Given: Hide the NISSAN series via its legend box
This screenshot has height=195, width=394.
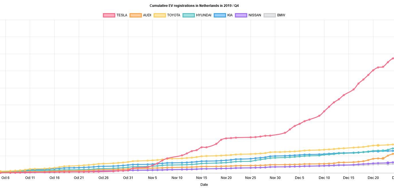Looking at the screenshot, I should coord(241,15).
